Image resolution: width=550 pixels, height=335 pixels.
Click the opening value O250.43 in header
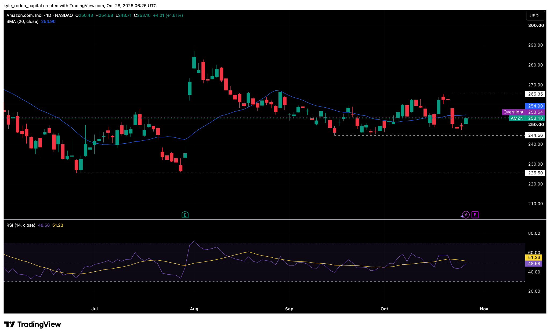point(84,15)
